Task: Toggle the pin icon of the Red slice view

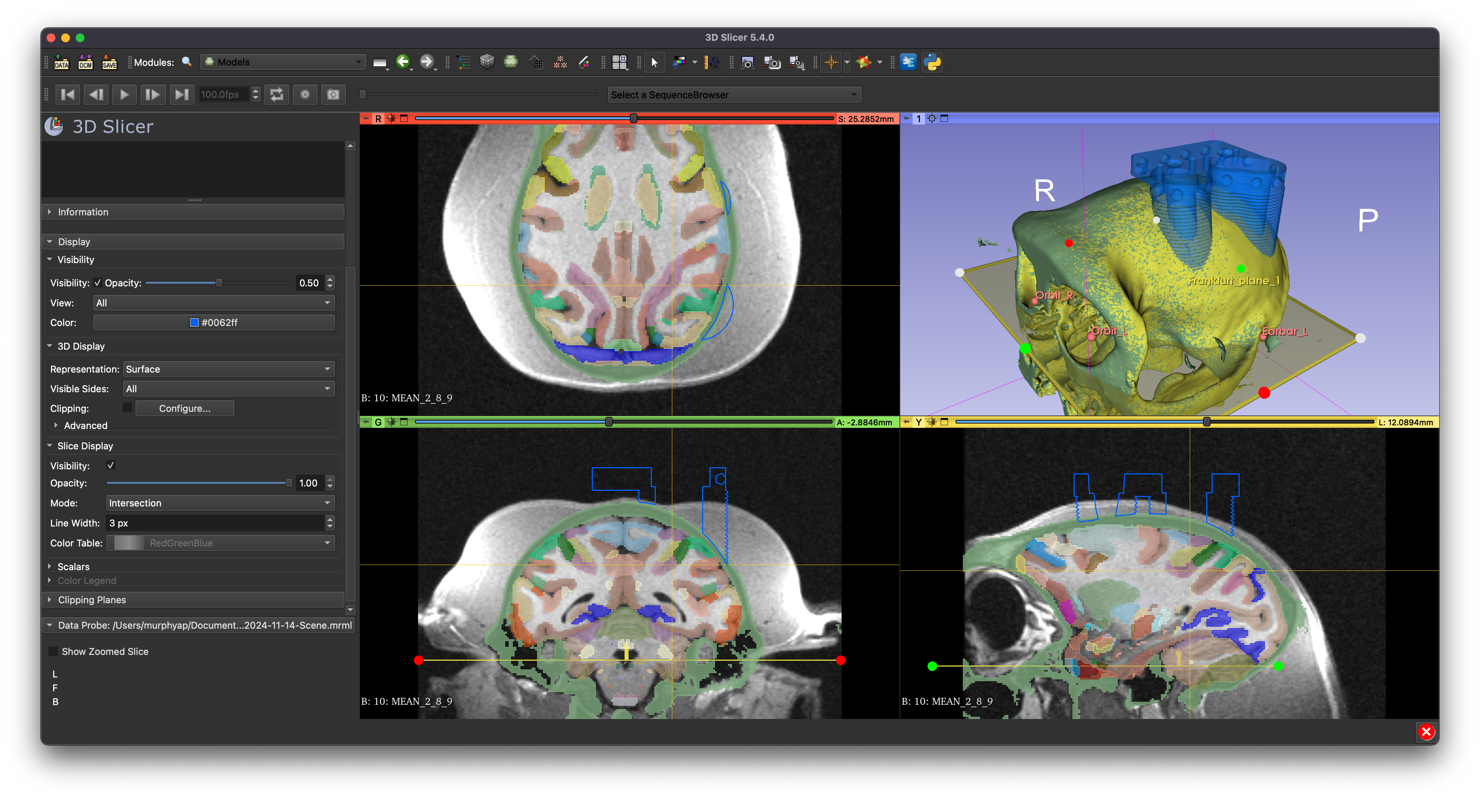Action: [366, 118]
